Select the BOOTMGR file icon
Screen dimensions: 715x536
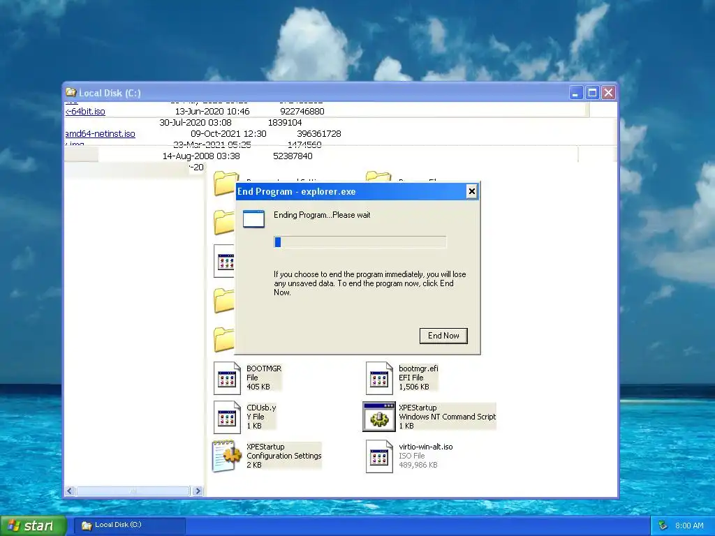coord(227,378)
